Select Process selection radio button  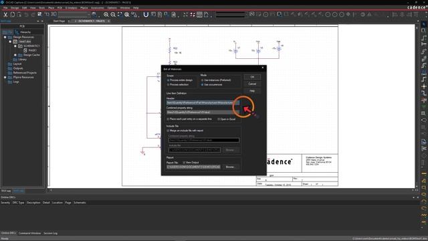tap(168, 85)
